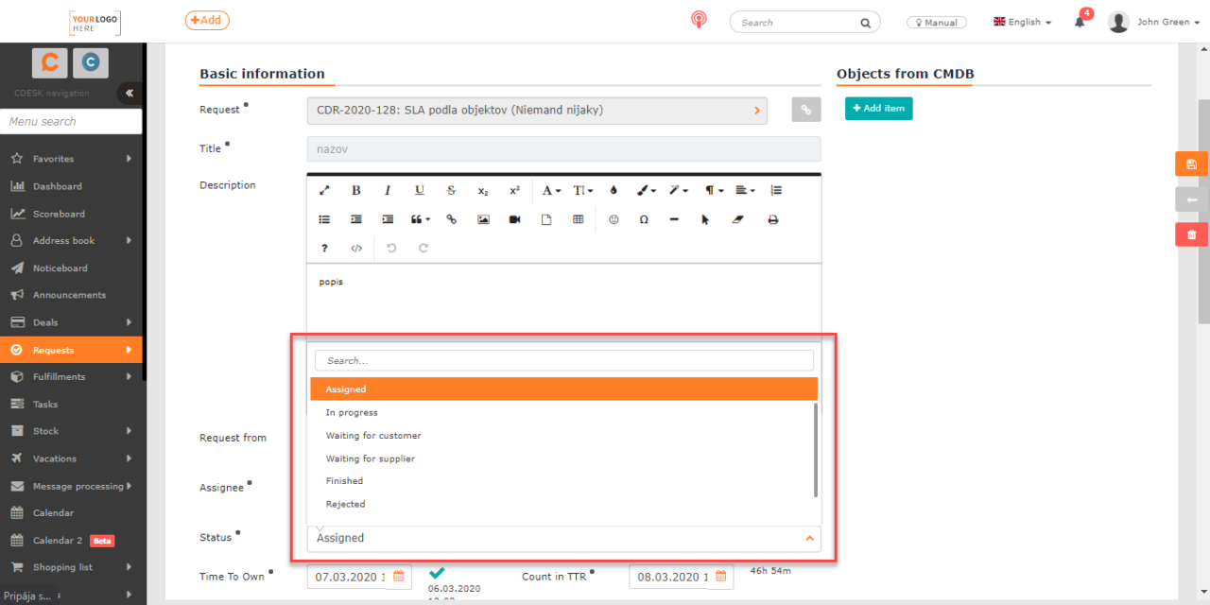
Task: Open the text alignment dropdown
Action: [745, 190]
